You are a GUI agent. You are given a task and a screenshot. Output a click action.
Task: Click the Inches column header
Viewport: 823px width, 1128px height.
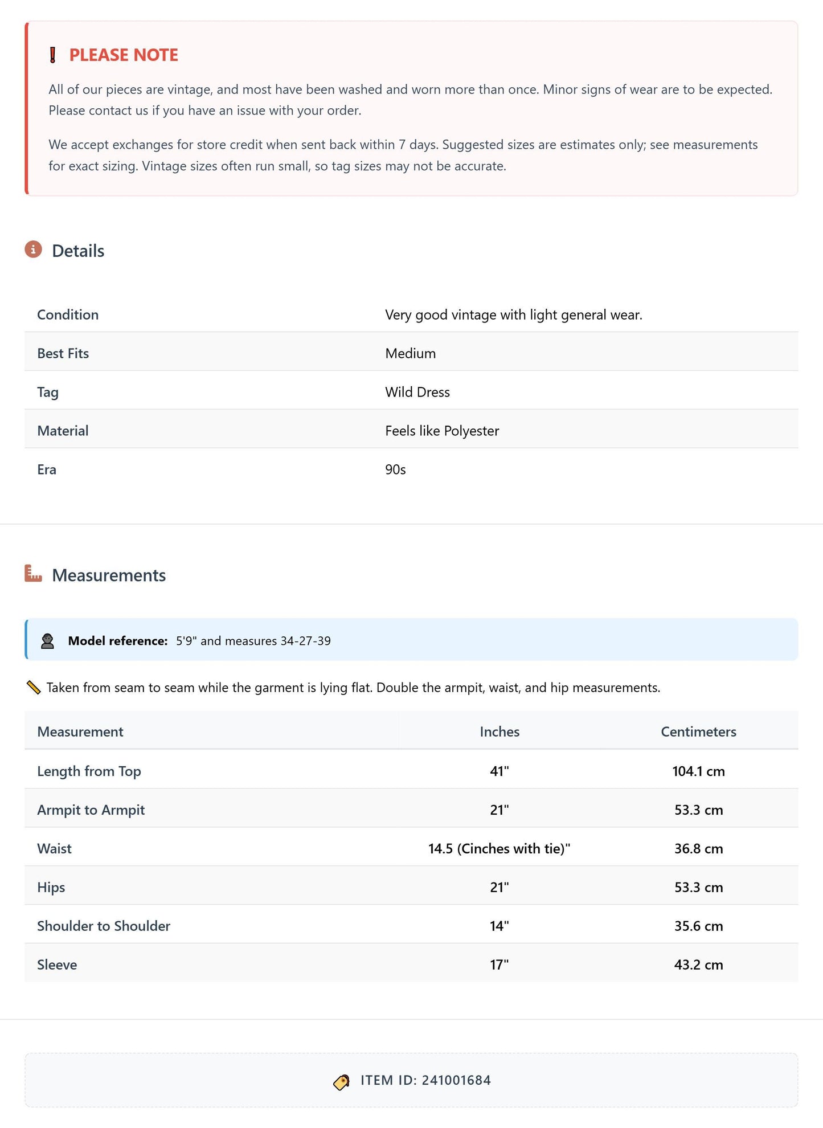tap(499, 731)
